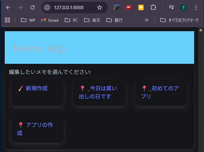Open the Chrome three-dot menu
This screenshot has height=152, width=204.
[196, 7]
